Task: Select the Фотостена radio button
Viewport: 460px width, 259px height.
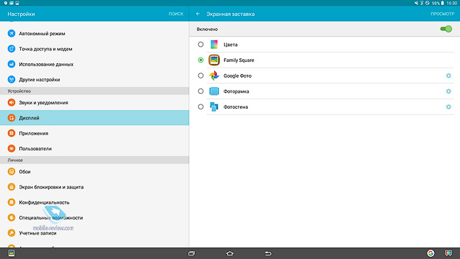Action: 201,106
